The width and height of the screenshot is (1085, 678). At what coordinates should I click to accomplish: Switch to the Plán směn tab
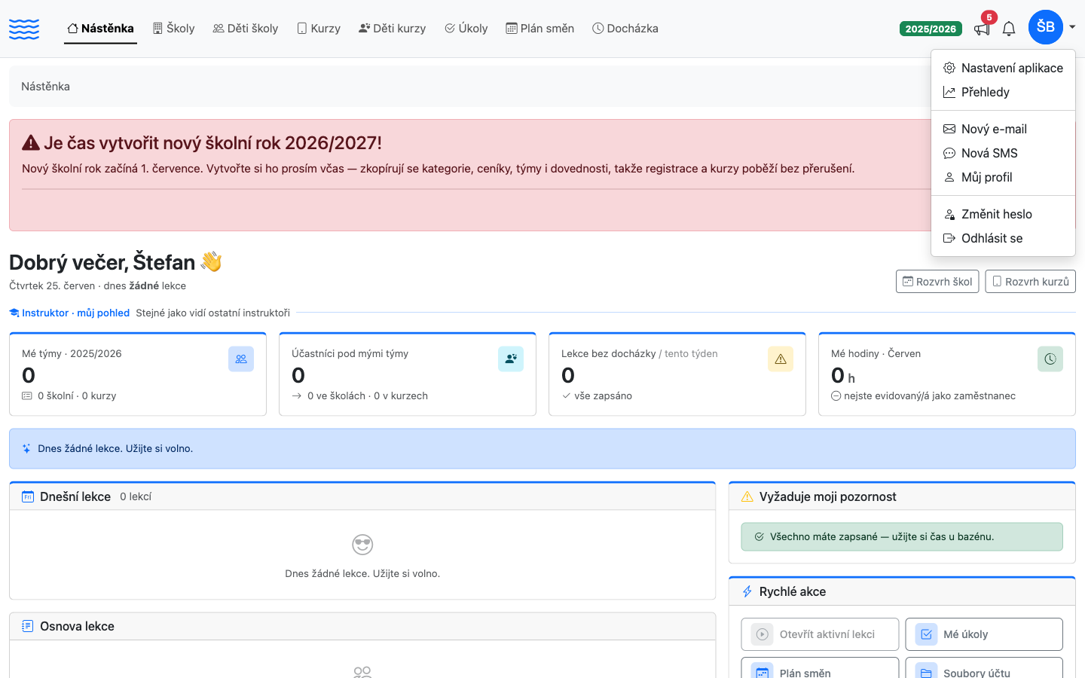tap(539, 29)
